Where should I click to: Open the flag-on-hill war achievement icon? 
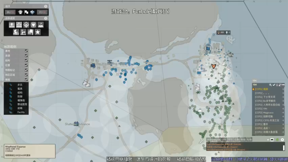click(x=41, y=24)
